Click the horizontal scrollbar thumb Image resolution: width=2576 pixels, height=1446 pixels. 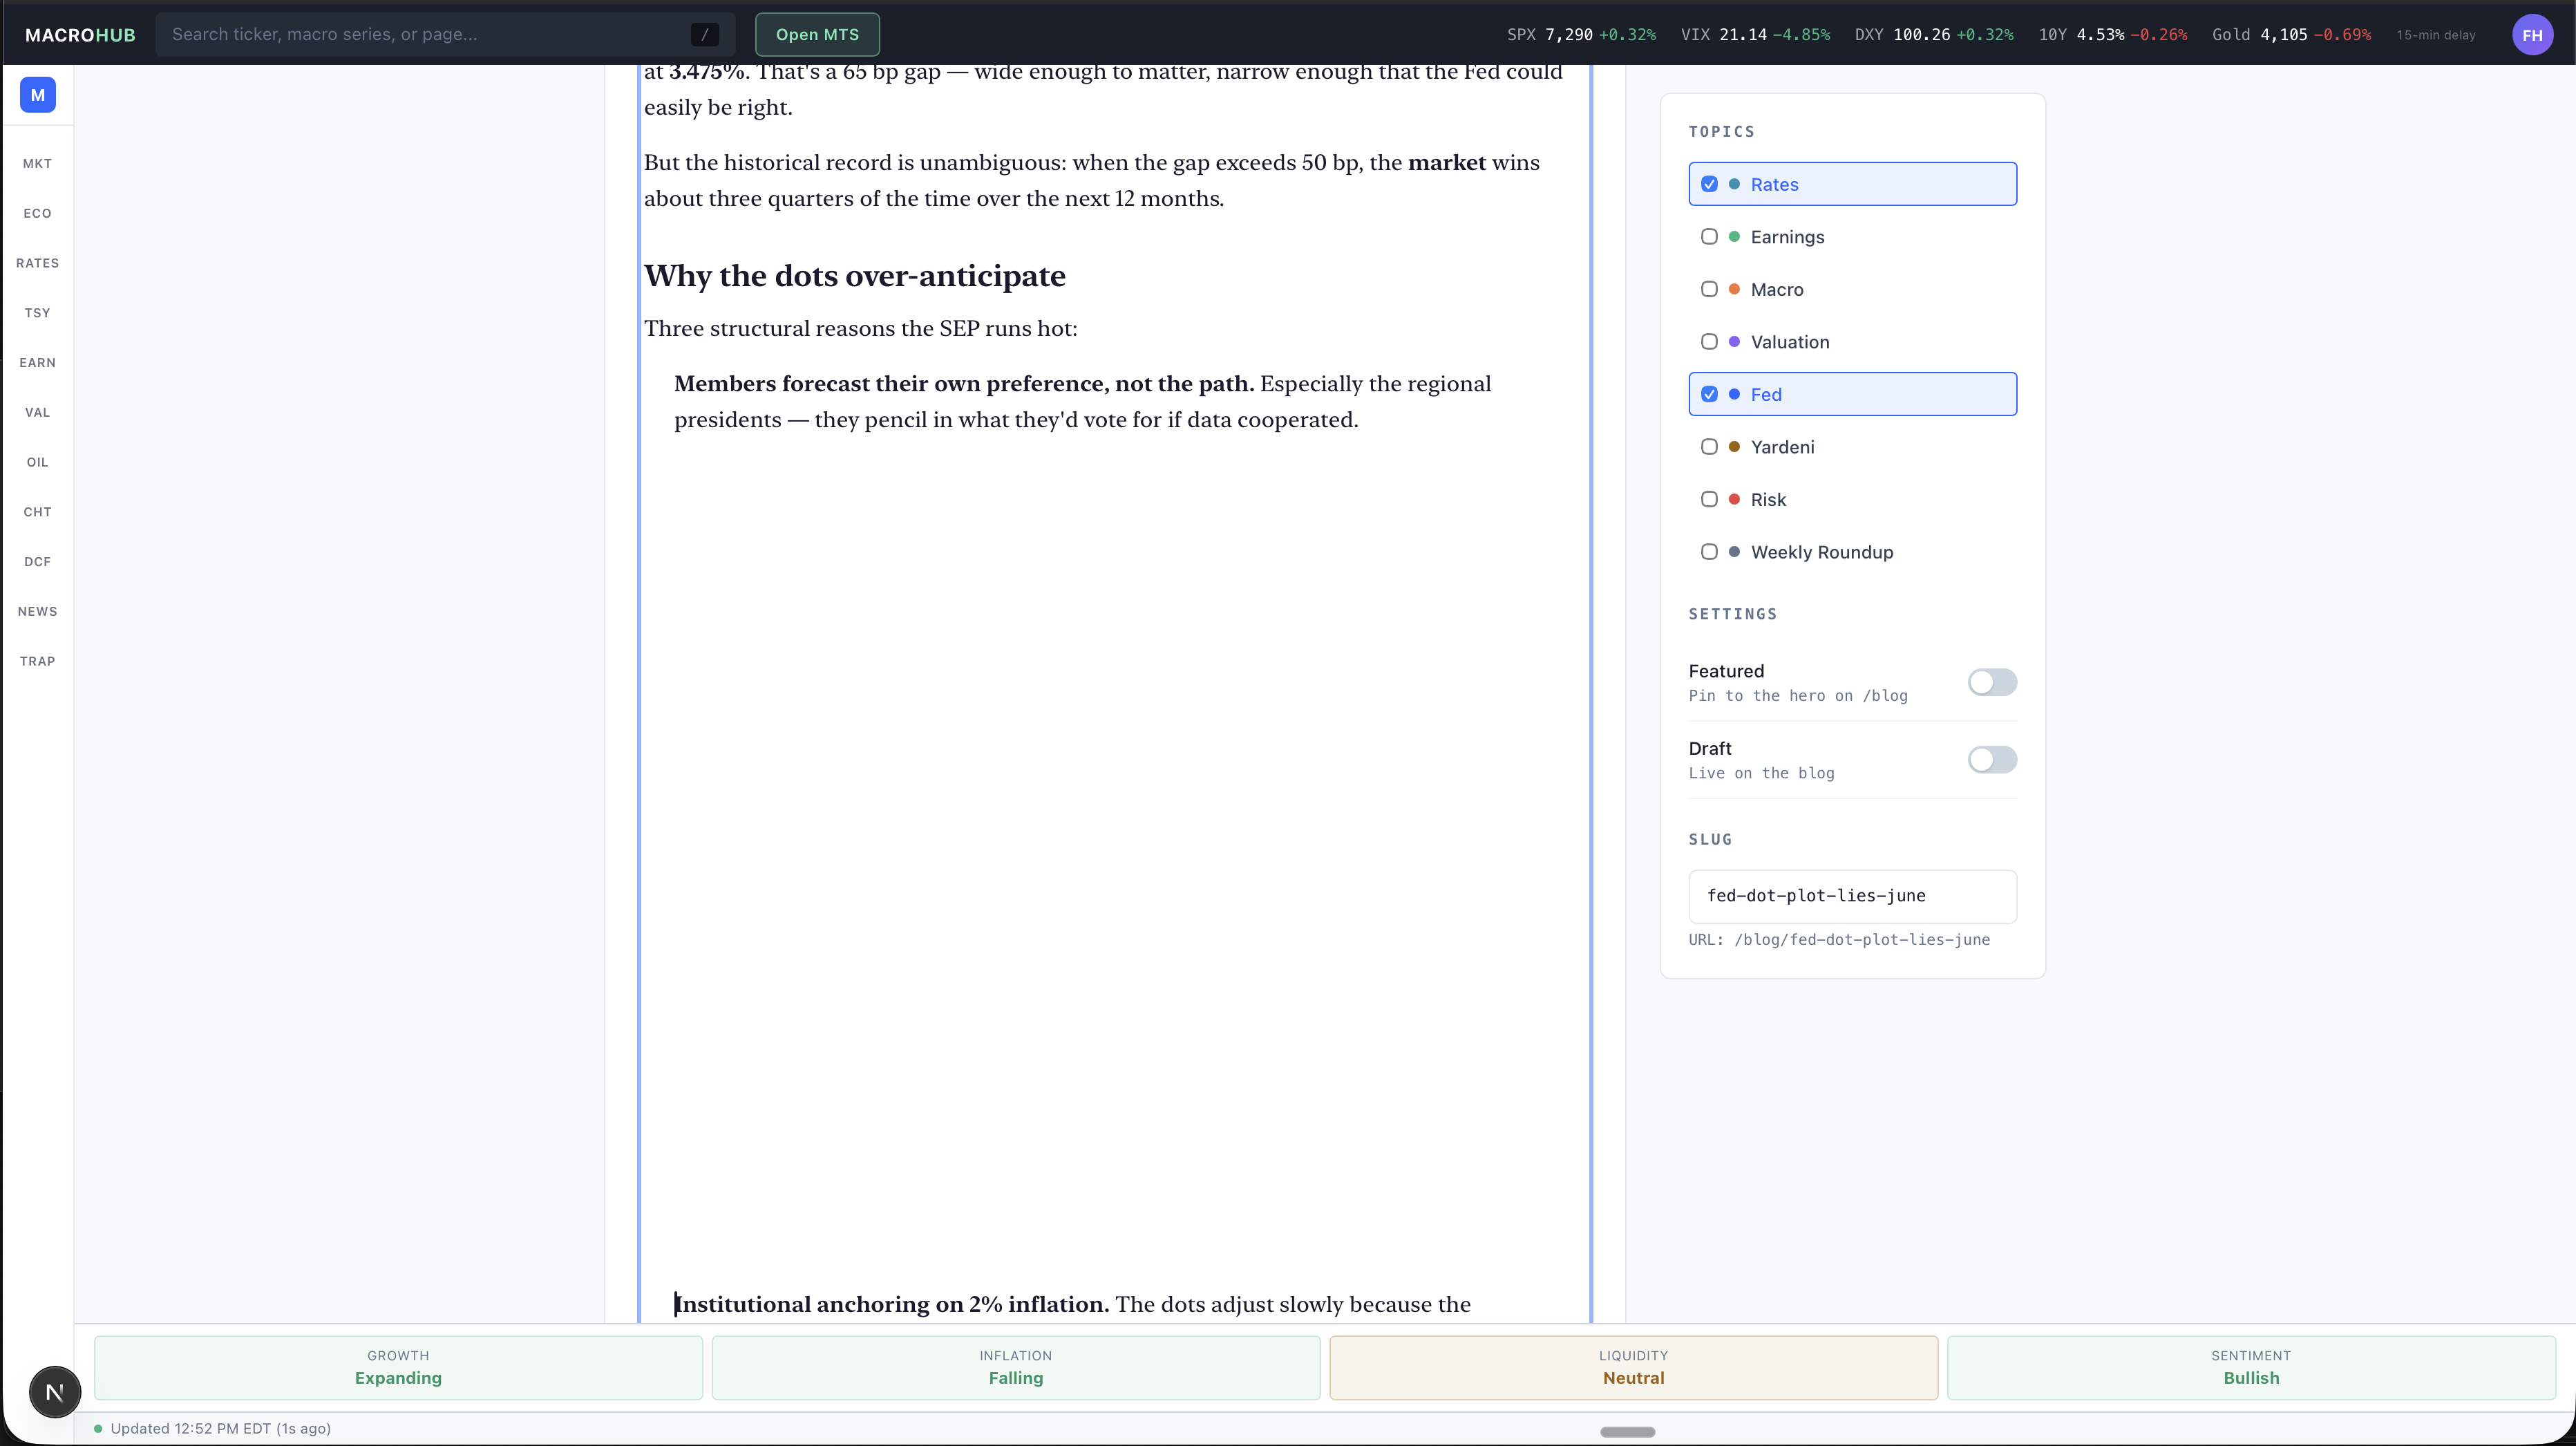[x=1627, y=1432]
